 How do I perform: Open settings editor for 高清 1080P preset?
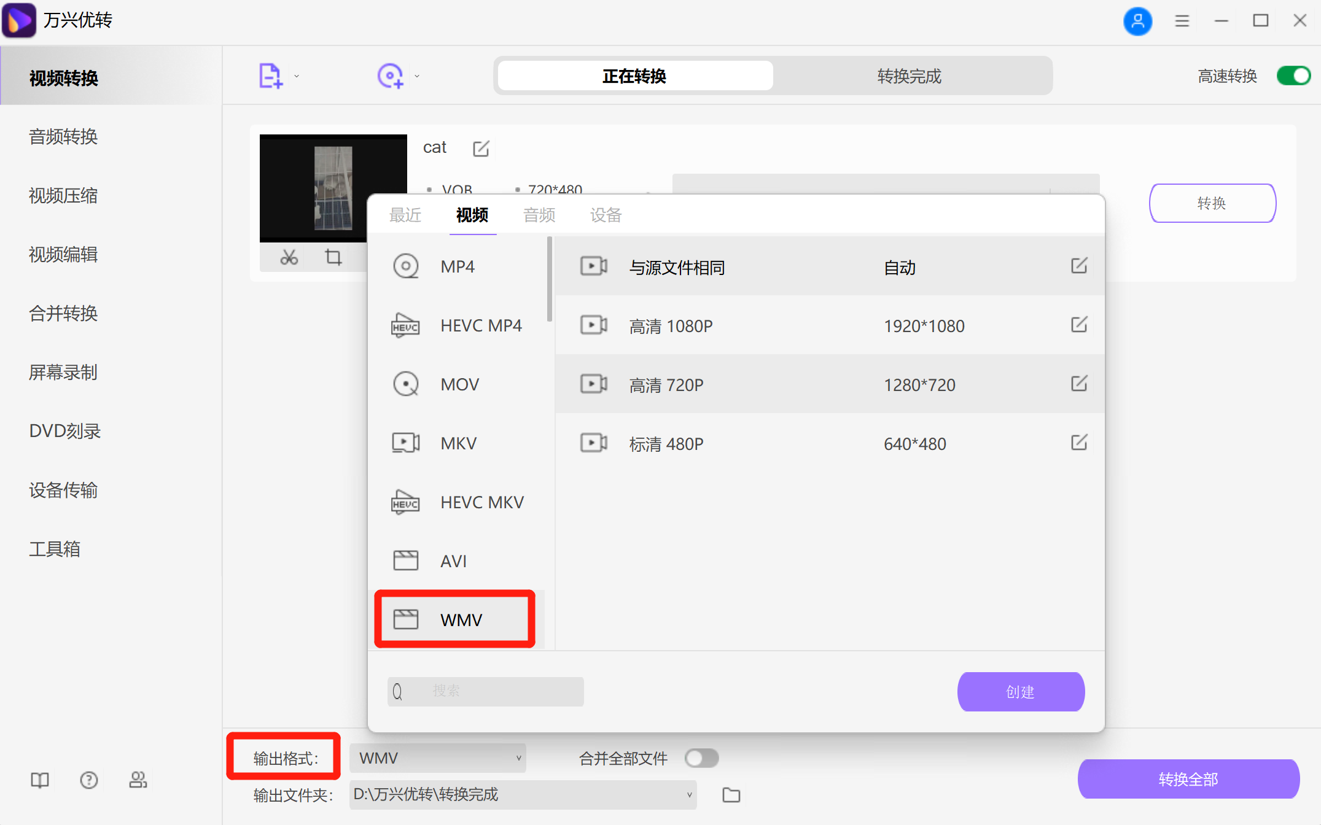pyautogui.click(x=1079, y=325)
